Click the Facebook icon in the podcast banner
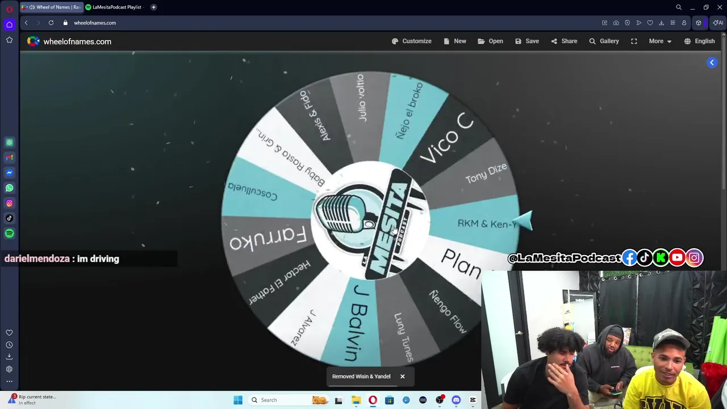Viewport: 727px width, 409px height. (629, 258)
